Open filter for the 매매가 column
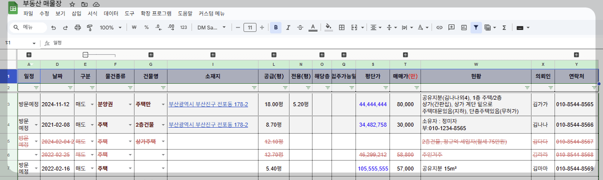The image size is (603, 180). [417, 87]
